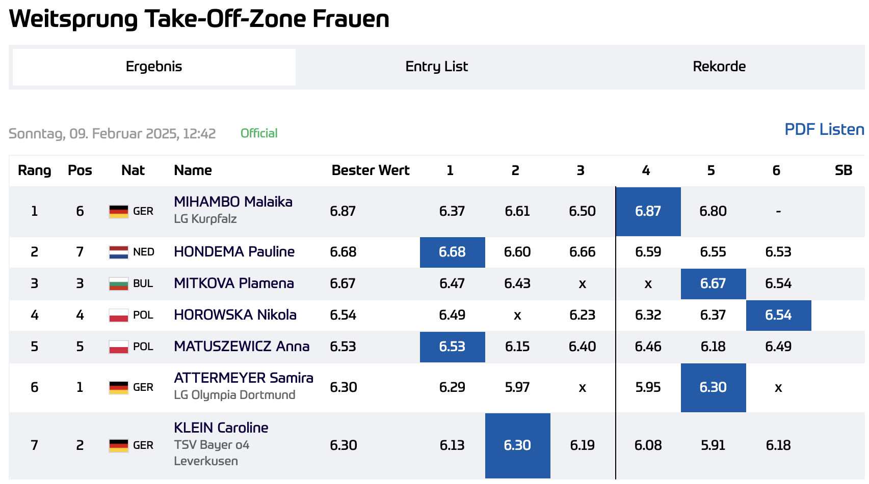Click the Polish flag in MATUSZEWICZ Anna's row
Viewport: 869px width, 484px height.
click(x=119, y=347)
